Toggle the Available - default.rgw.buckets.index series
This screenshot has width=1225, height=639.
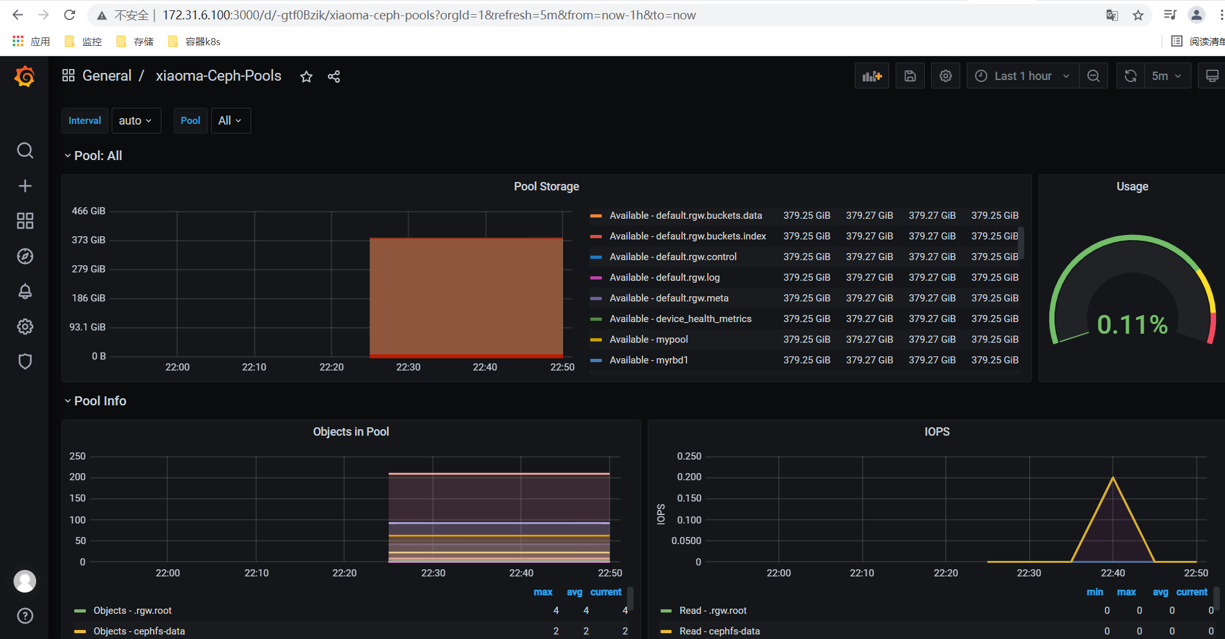[x=688, y=236]
